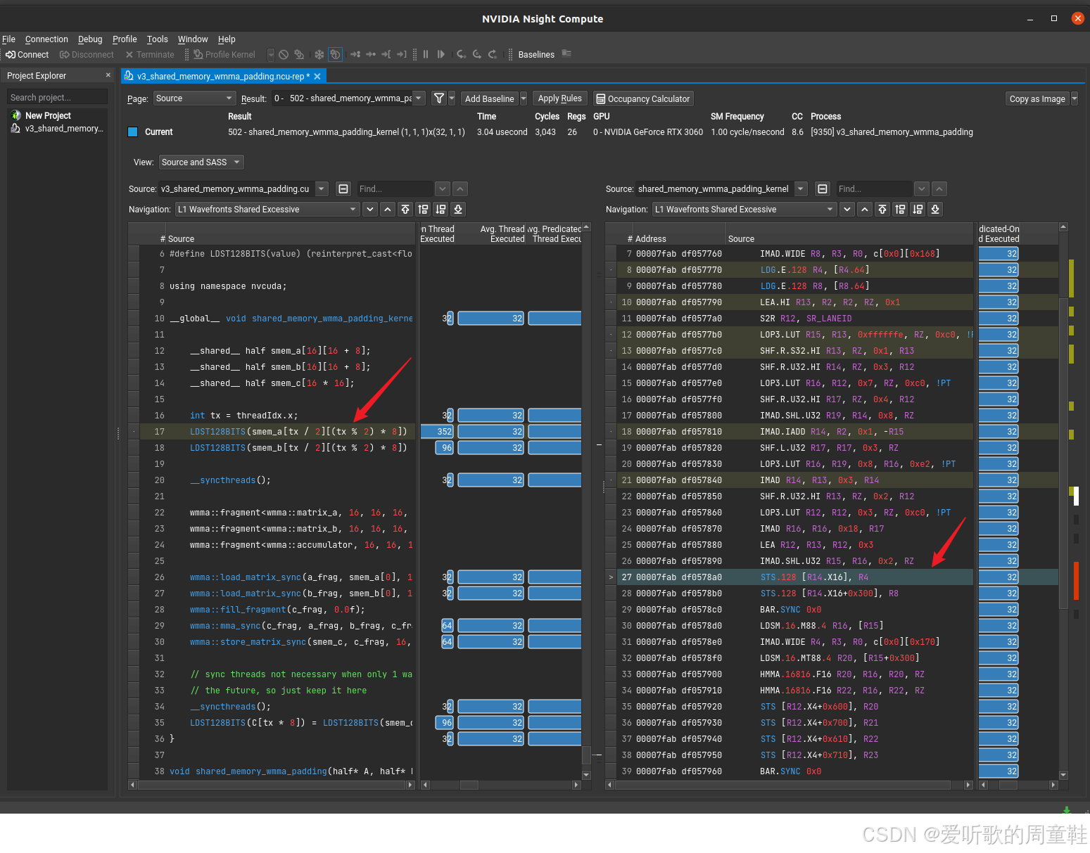Click the Disconnect toolbar item
Screen dimensions: 1090x853
pyautogui.click(x=87, y=54)
